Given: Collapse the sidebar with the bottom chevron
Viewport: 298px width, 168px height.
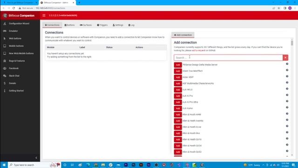Looking at the screenshot, I should point(36,158).
